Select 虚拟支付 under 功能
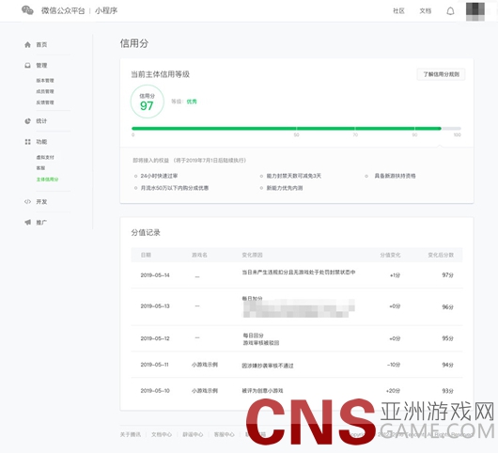Image resolution: width=498 pixels, height=453 pixels. (45, 157)
